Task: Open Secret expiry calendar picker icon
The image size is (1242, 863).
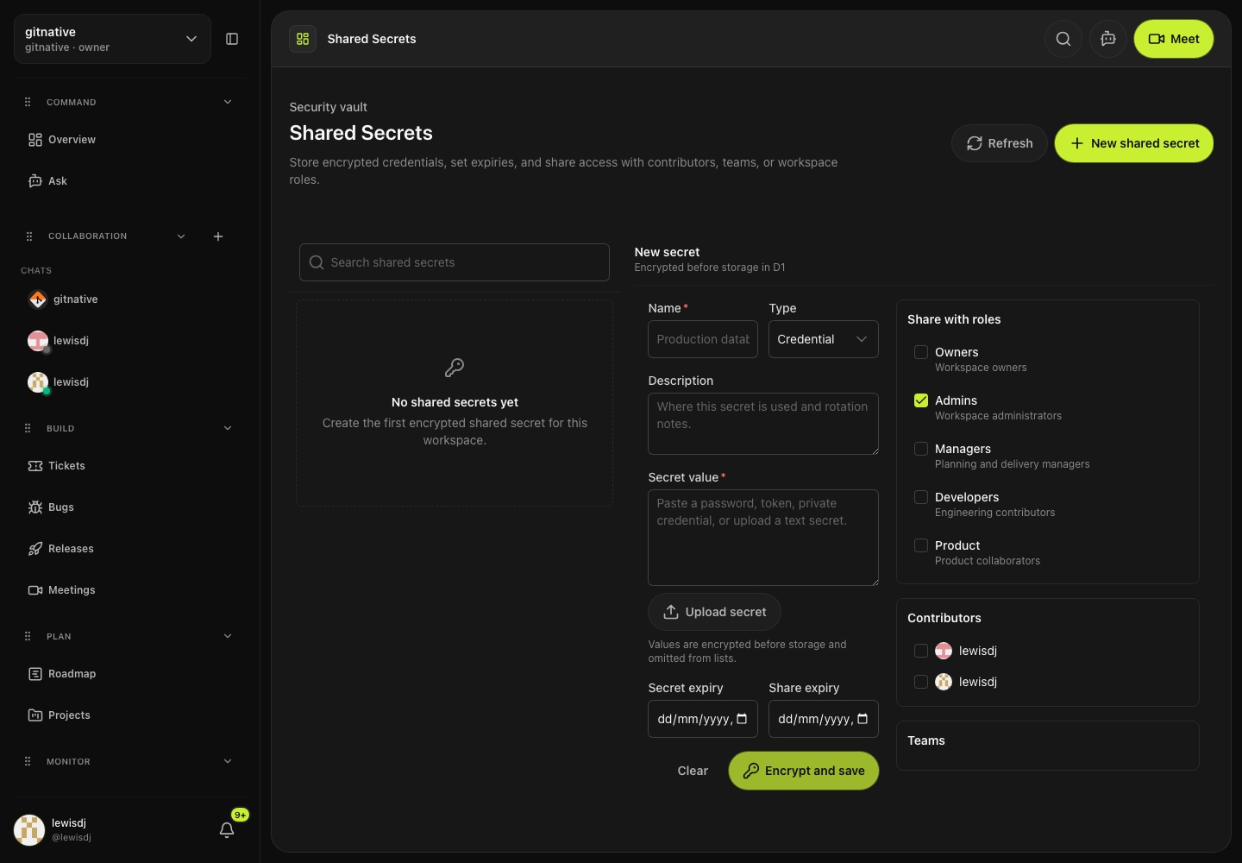Action: tap(742, 719)
